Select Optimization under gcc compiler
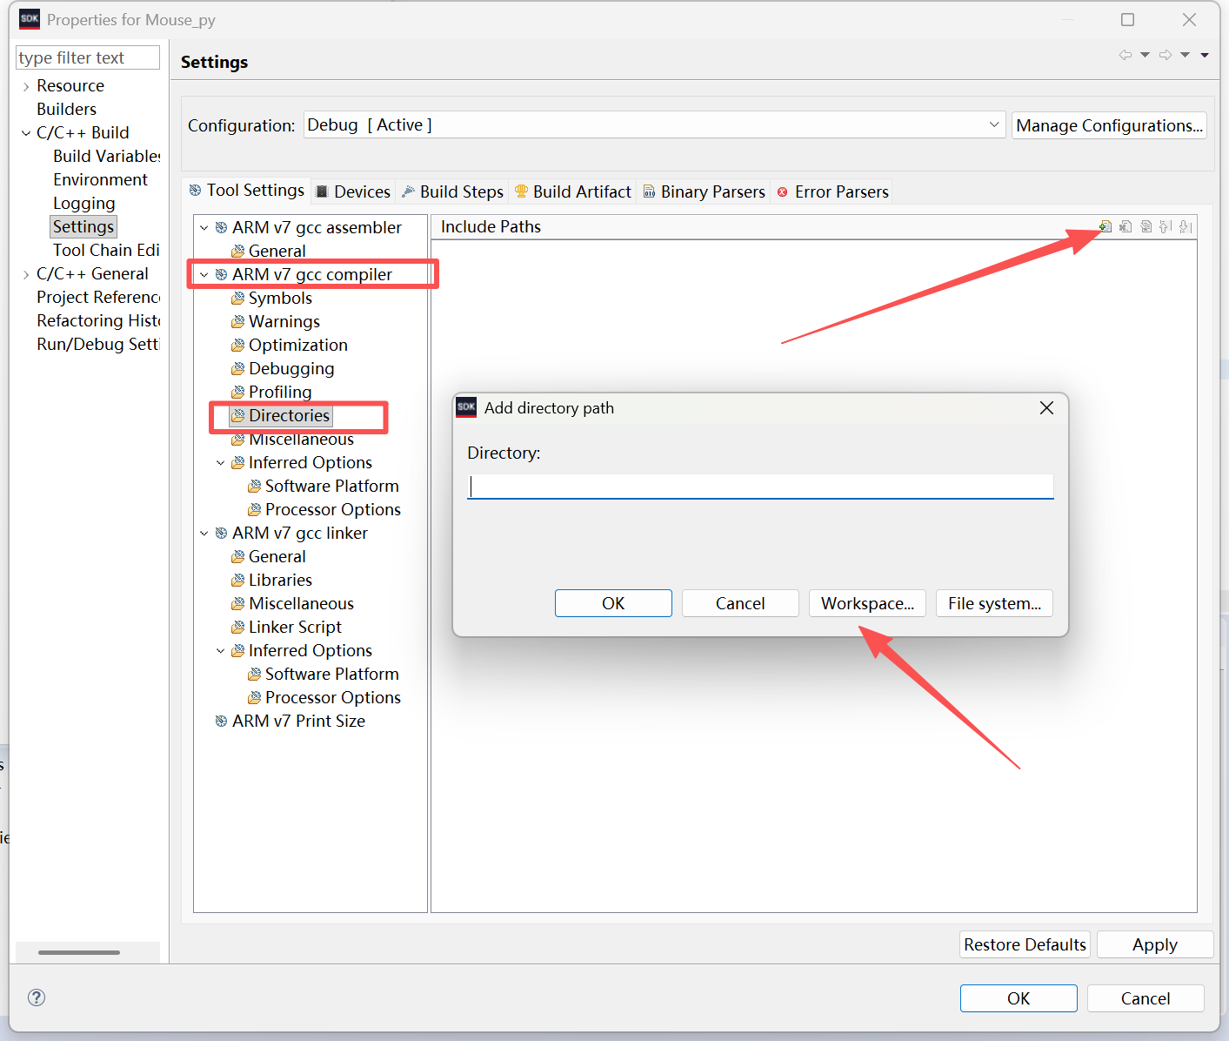Viewport: 1229px width, 1041px height. 297,346
